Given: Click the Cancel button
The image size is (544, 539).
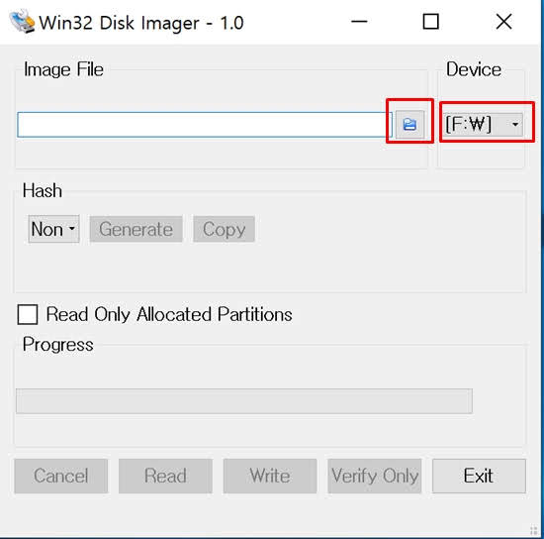Looking at the screenshot, I should point(61,476).
